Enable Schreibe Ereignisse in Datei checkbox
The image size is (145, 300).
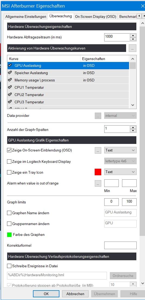(9, 266)
